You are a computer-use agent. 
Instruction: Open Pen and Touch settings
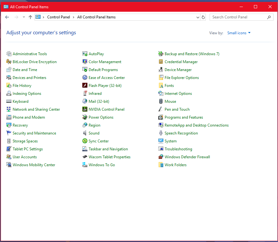[x=177, y=109]
